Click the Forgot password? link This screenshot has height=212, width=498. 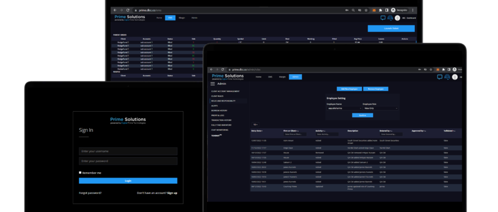90,193
